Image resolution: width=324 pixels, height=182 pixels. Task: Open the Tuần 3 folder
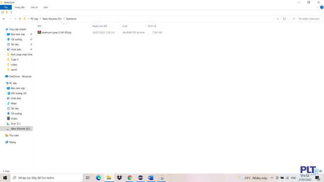tap(14, 59)
